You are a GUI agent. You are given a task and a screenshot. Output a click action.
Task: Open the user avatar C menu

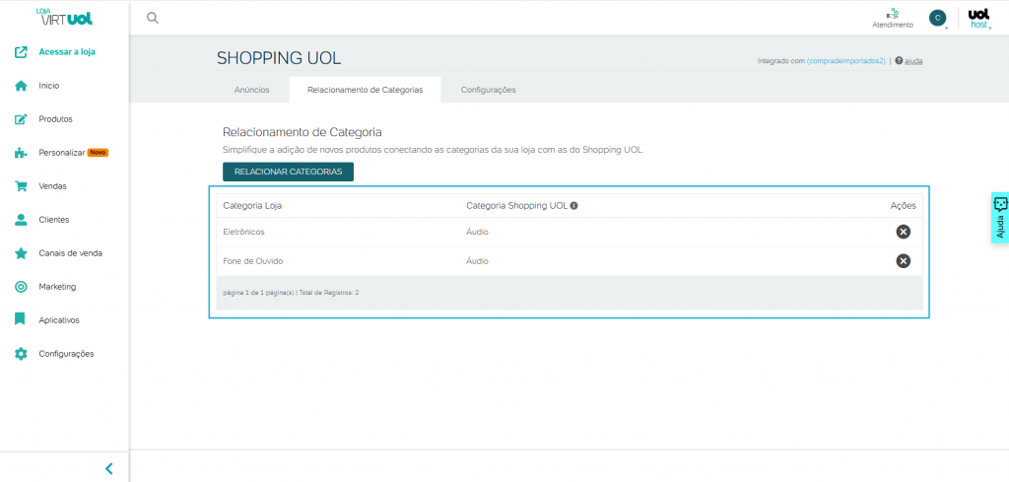(x=938, y=18)
